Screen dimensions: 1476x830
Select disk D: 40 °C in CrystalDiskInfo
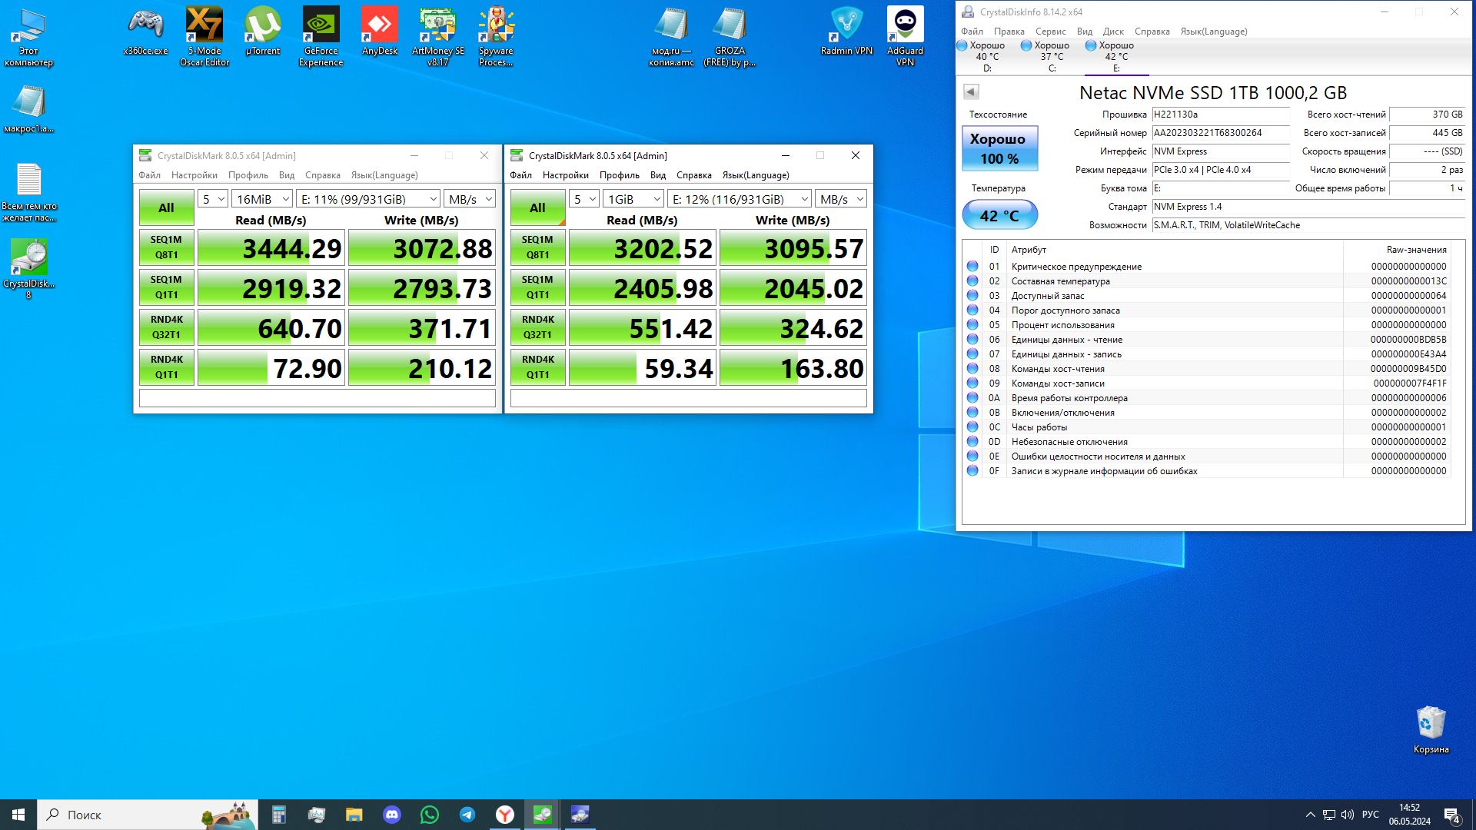click(987, 57)
